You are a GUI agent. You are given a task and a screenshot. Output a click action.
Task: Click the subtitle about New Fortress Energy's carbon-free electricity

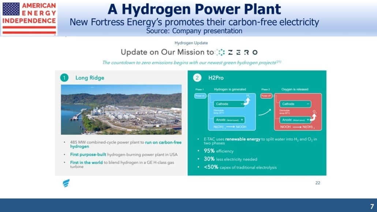point(194,22)
